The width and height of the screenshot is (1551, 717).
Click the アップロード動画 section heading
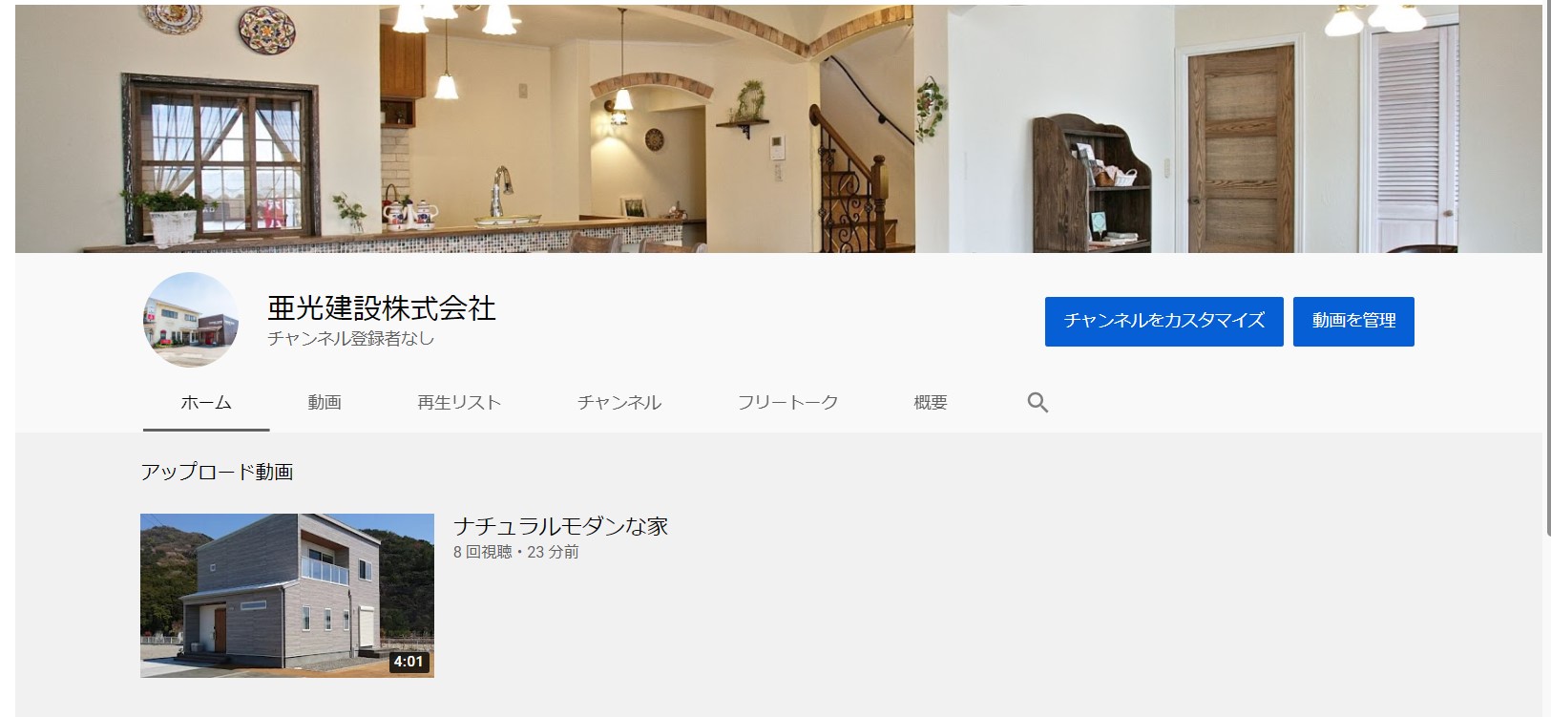pyautogui.click(x=217, y=472)
